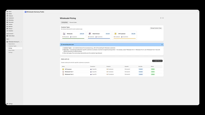Click the Customers person icon
The image size is (205, 115).
[7, 18]
